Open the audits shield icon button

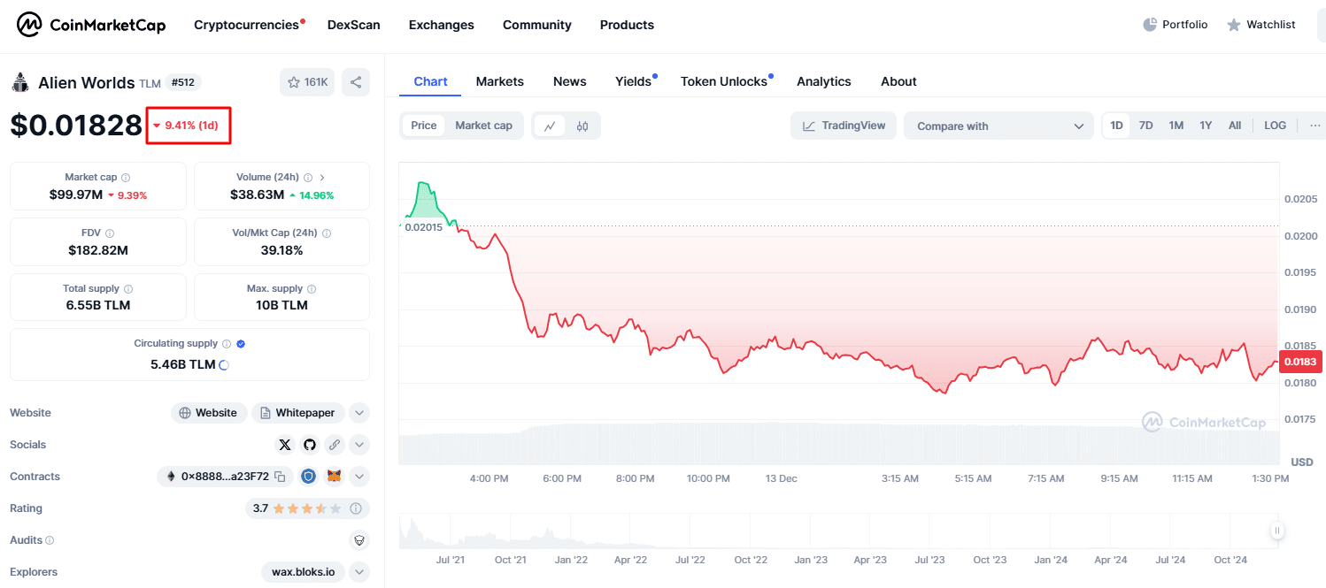tap(359, 540)
